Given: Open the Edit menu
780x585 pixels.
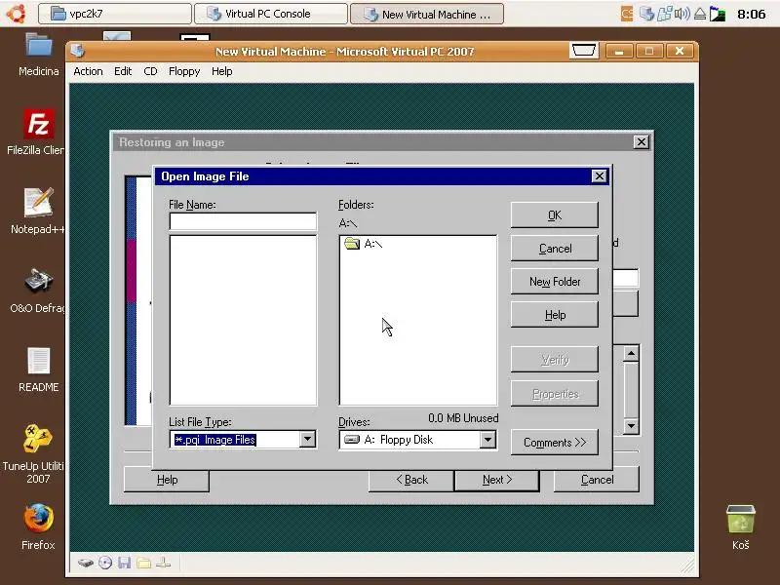Looking at the screenshot, I should pos(123,71).
